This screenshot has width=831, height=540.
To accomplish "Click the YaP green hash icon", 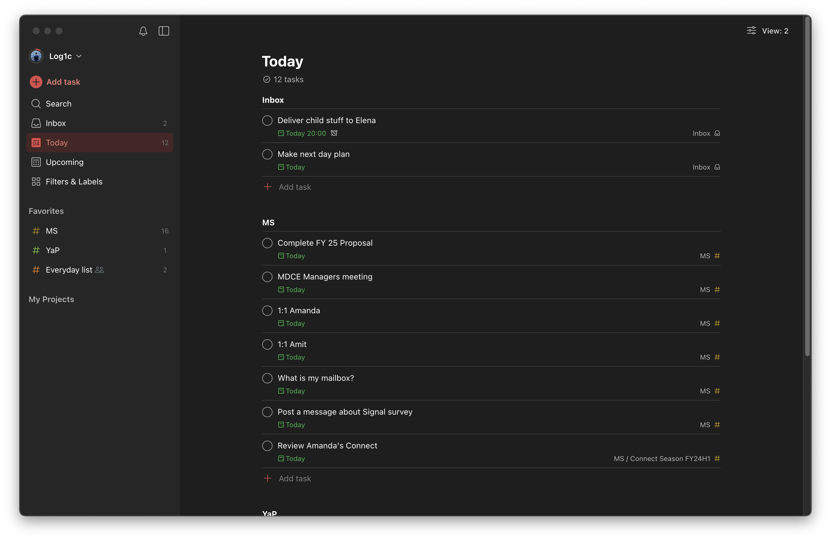I will pyautogui.click(x=36, y=251).
